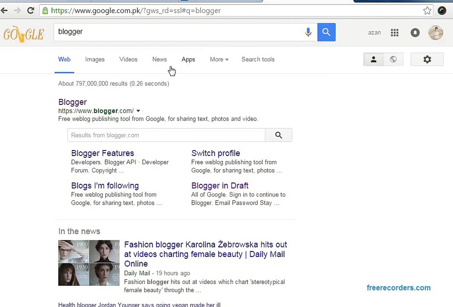
Task: Hide private results with globe icon
Action: [x=393, y=60]
